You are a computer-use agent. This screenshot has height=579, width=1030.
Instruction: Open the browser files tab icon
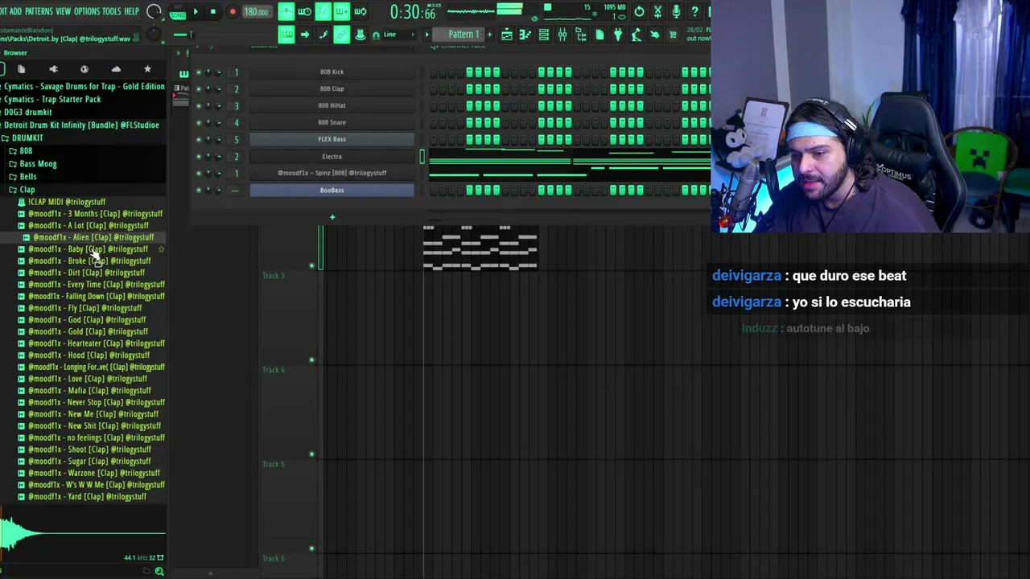(x=21, y=69)
